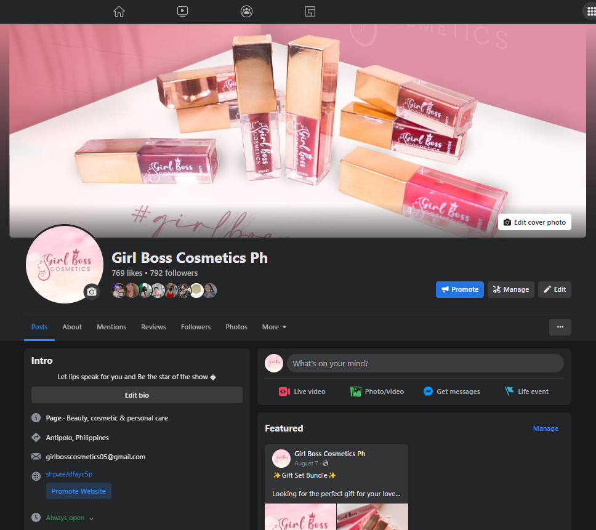Click the girlbosscosmetics05@gmail.com email
596x530 pixels.
[x=95, y=457]
